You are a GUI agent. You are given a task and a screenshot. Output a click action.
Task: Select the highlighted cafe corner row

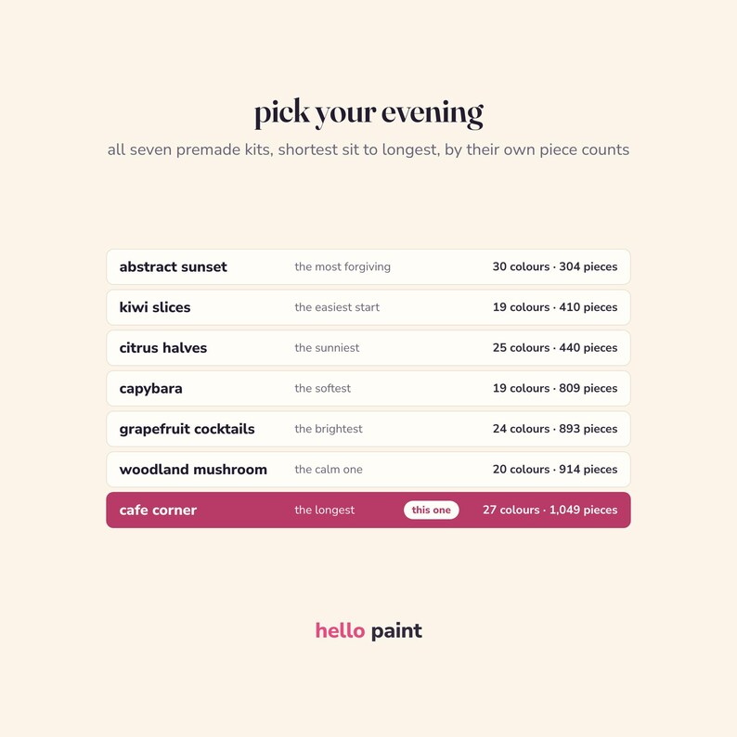click(368, 510)
